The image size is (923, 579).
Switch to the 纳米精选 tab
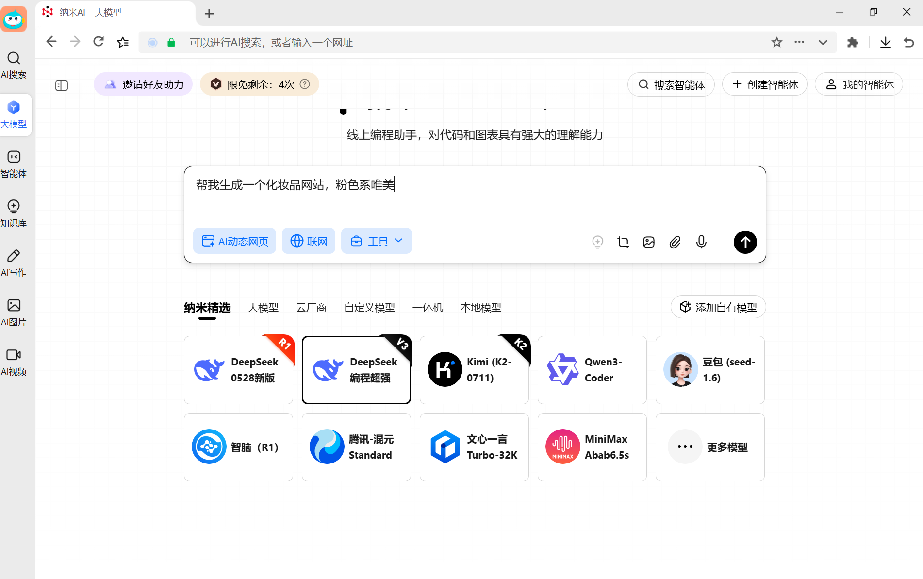point(207,307)
